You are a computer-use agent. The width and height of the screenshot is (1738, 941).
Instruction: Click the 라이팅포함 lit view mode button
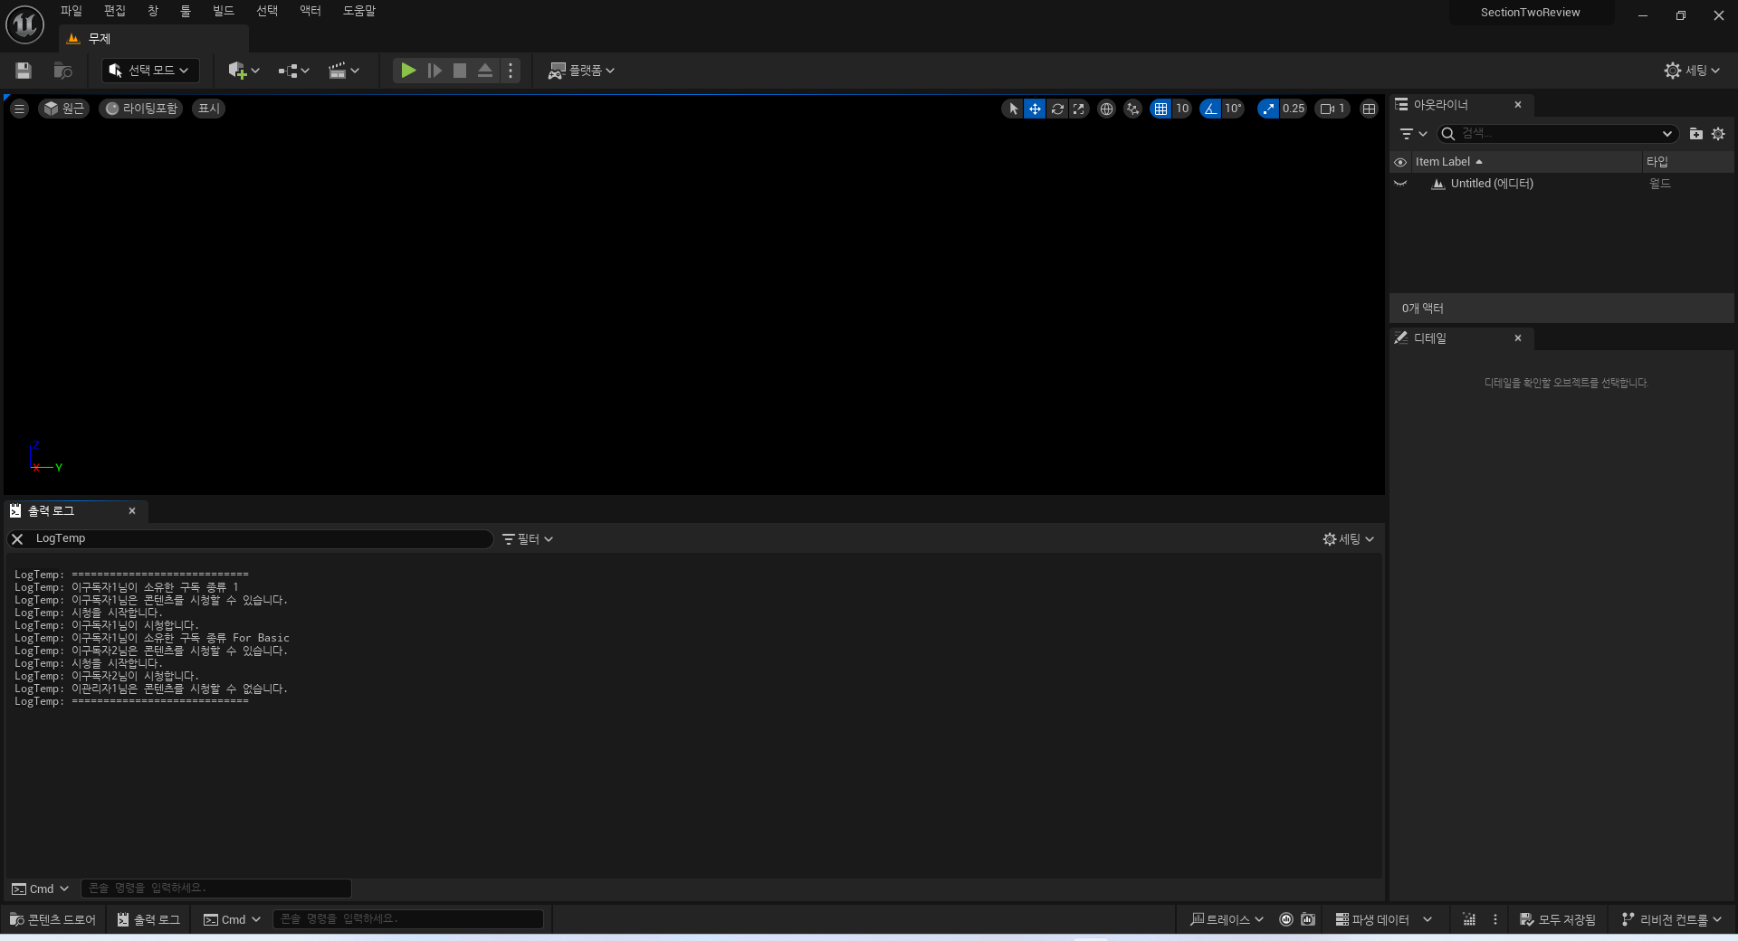click(141, 109)
